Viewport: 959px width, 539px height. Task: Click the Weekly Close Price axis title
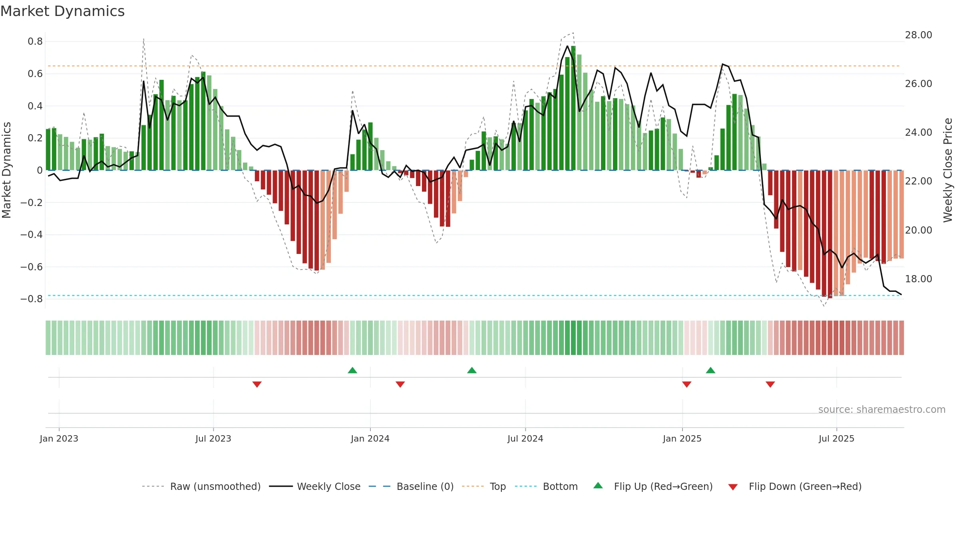click(x=948, y=170)
